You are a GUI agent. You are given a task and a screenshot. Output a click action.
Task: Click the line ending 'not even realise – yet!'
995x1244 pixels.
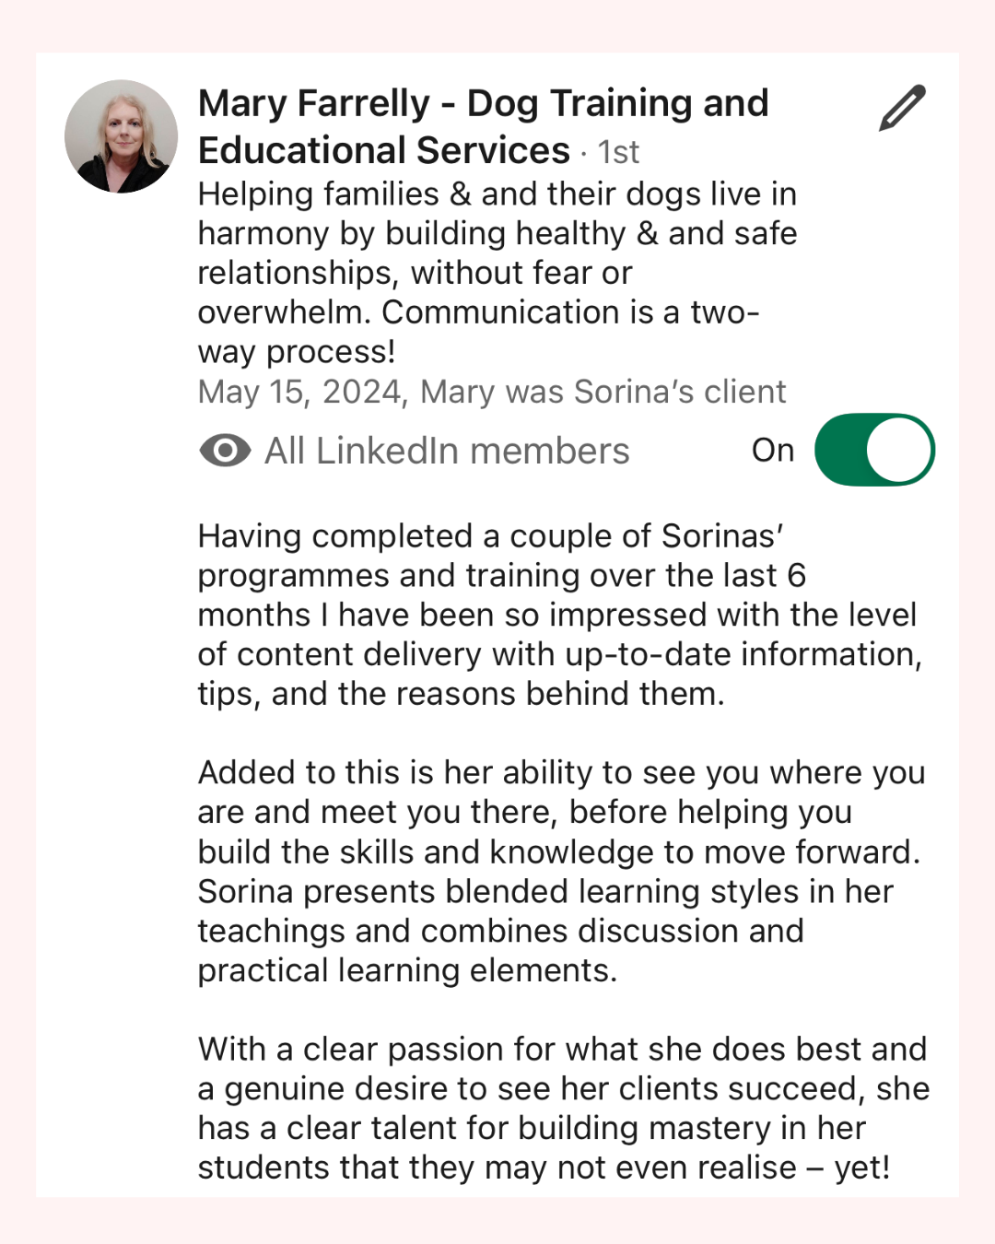[544, 1168]
